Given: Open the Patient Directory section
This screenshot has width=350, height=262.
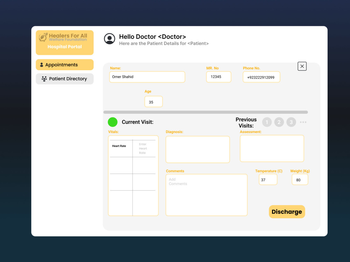Looking at the screenshot, I should tap(64, 79).
